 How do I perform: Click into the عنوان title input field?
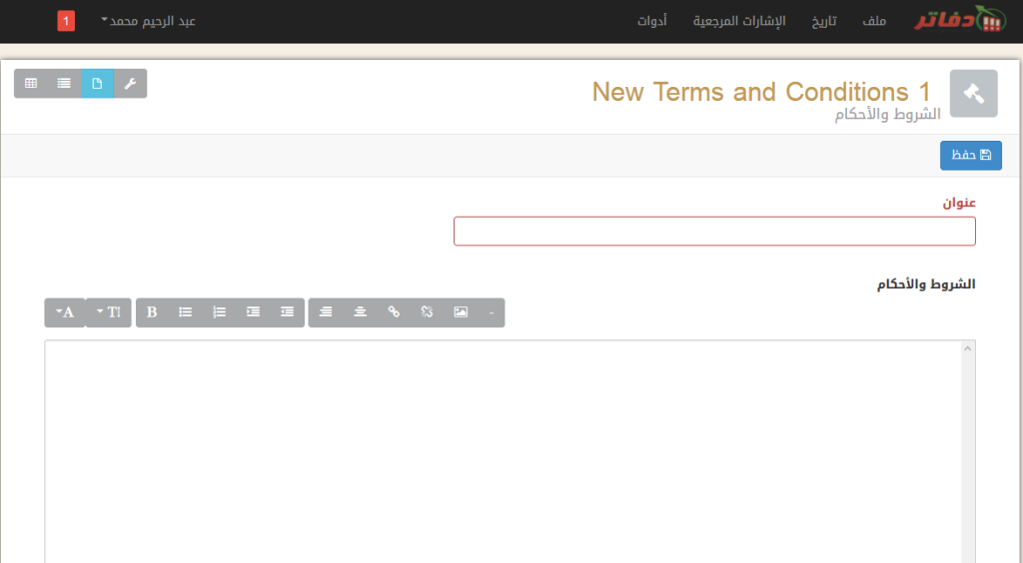tap(714, 232)
